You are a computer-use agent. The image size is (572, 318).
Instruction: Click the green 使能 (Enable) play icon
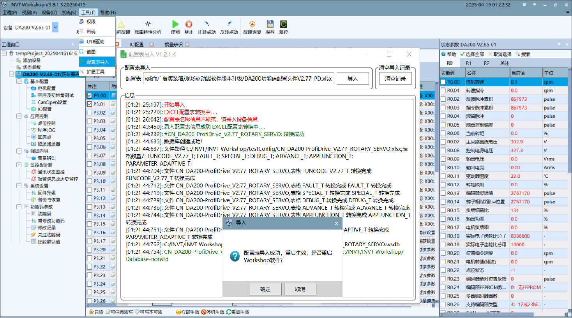pyautogui.click(x=175, y=25)
